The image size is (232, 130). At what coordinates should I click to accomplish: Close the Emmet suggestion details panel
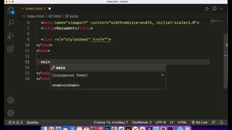pyautogui.click(x=162, y=75)
